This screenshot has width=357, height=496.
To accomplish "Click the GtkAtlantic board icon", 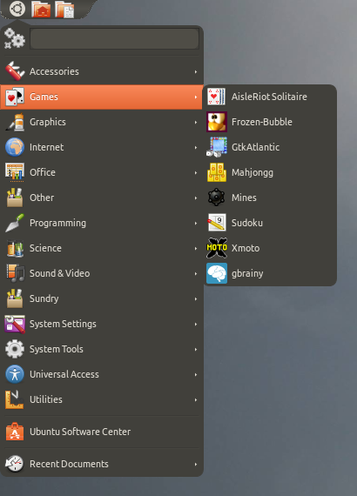I will 217,147.
